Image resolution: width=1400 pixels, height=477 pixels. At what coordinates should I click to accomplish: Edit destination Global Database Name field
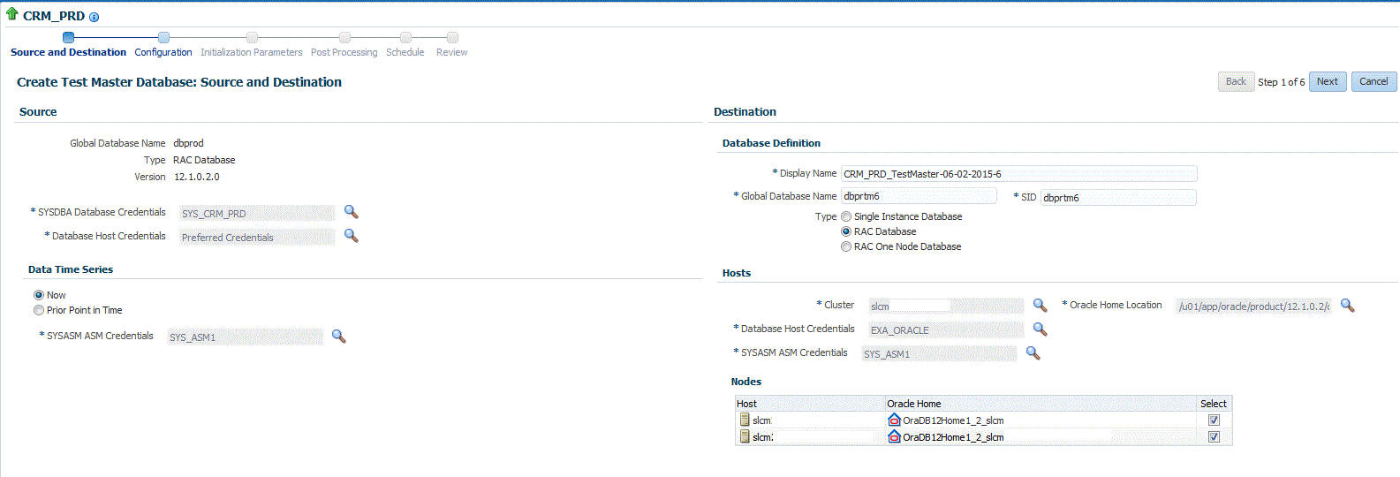coord(919,196)
